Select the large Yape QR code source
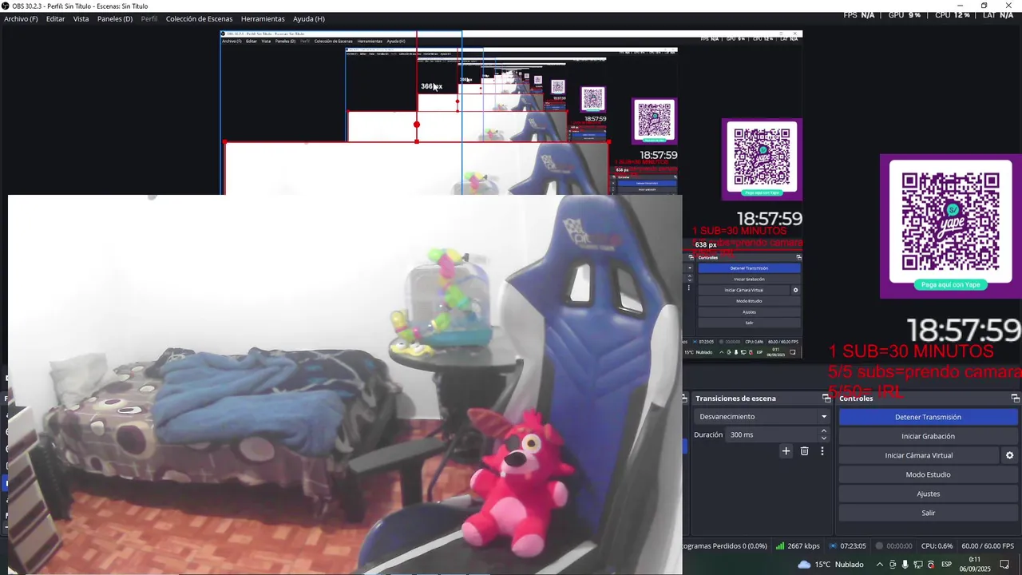1022x575 pixels. (x=950, y=226)
